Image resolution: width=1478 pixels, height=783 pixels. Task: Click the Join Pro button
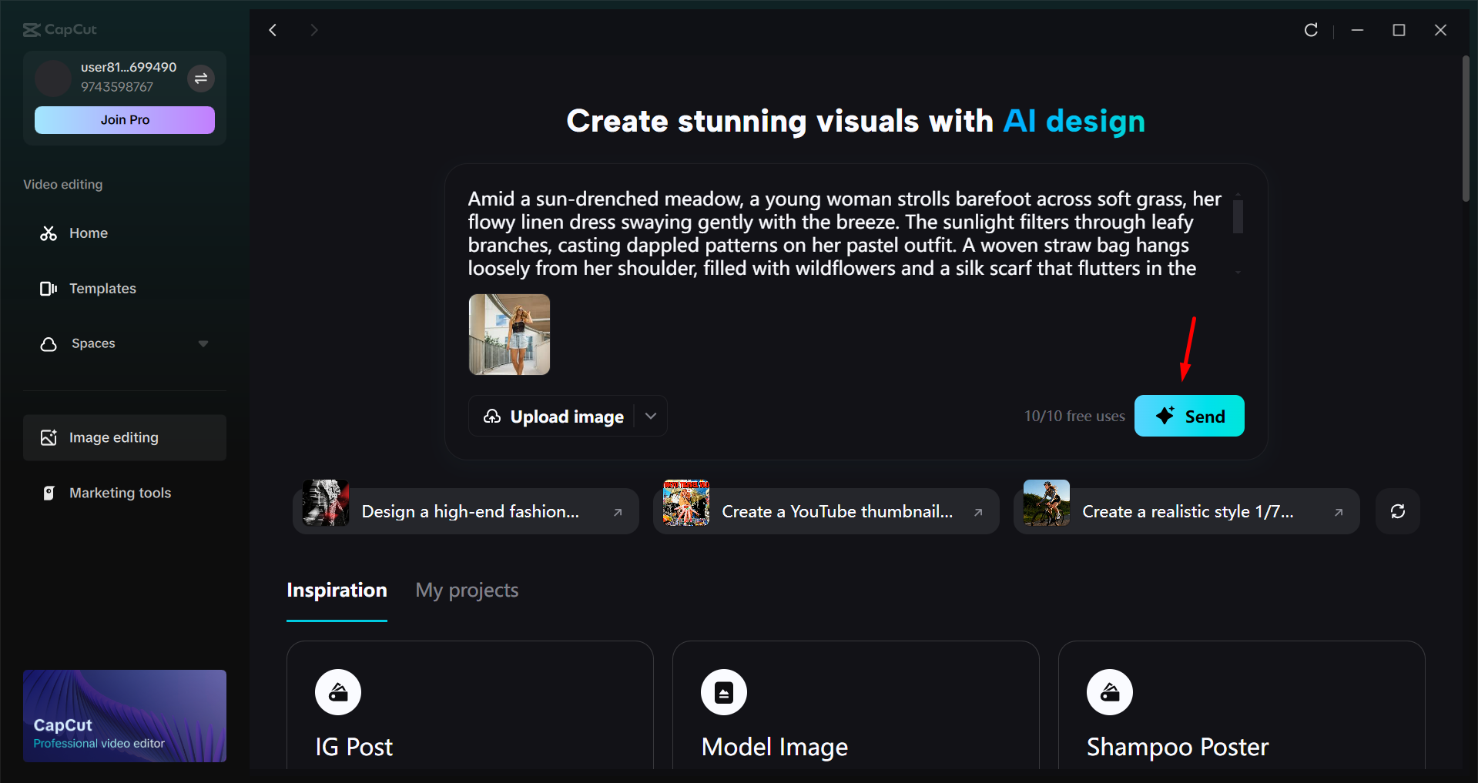(124, 119)
